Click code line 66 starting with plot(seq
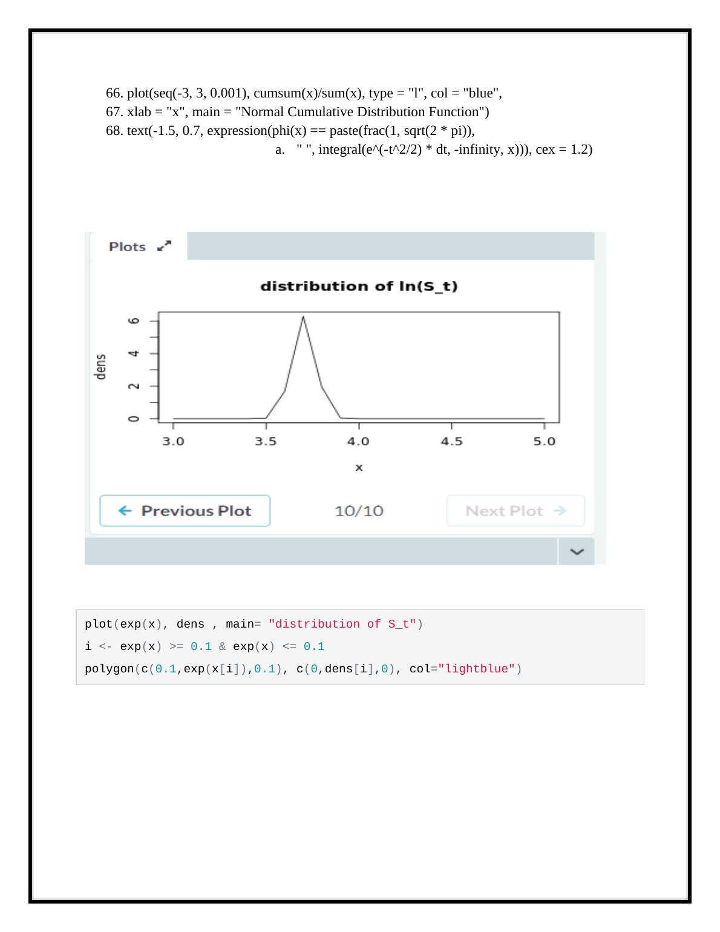Viewport: 720px width, 932px height. 304,93
